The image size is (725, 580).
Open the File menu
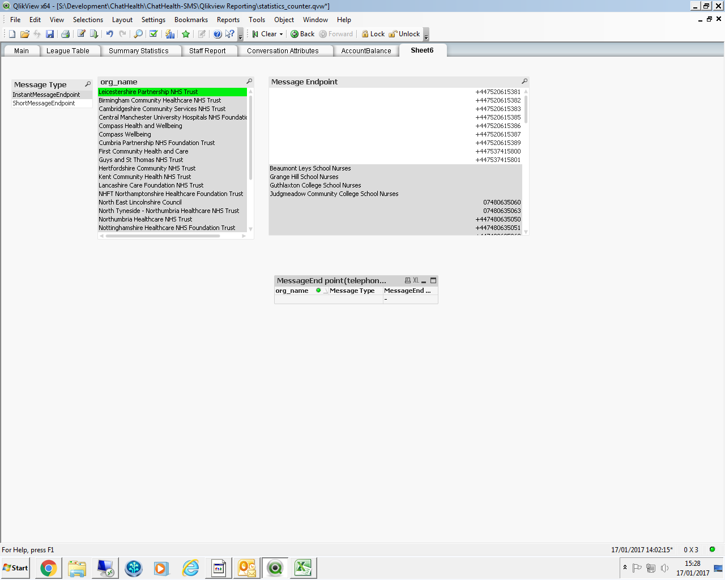pyautogui.click(x=15, y=20)
